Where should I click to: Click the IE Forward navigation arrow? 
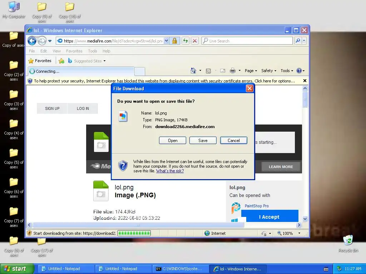click(x=42, y=41)
